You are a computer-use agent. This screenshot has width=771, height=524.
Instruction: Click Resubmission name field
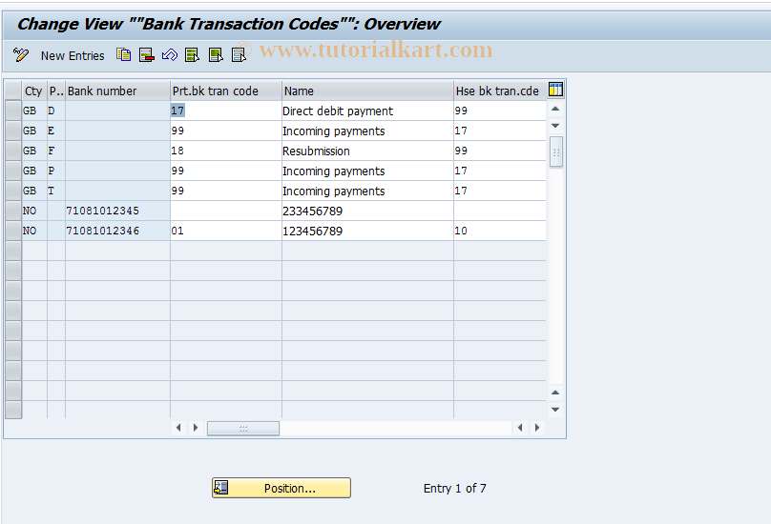tap(367, 151)
